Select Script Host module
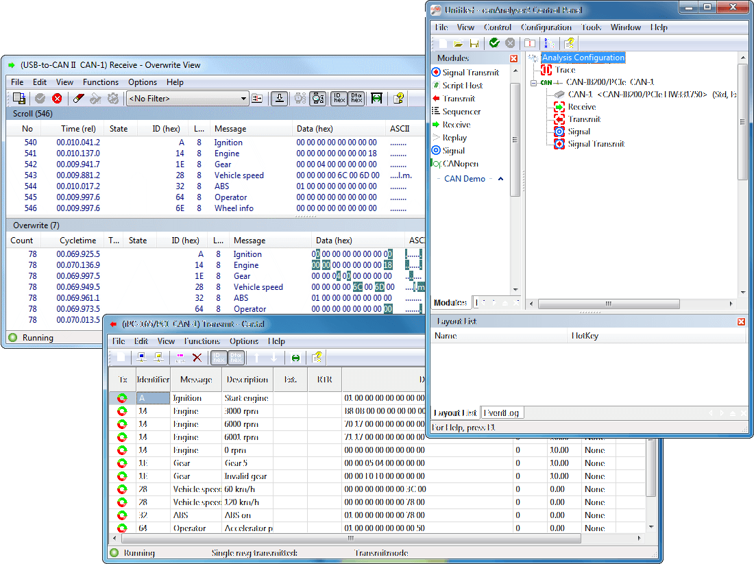Image resolution: width=754 pixels, height=564 pixels. pos(457,86)
